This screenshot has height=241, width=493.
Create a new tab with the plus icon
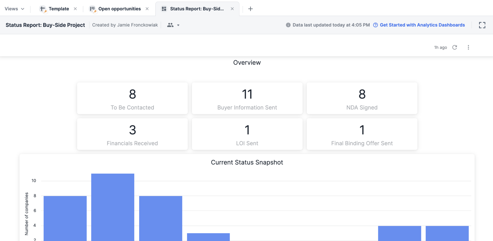pyautogui.click(x=250, y=9)
